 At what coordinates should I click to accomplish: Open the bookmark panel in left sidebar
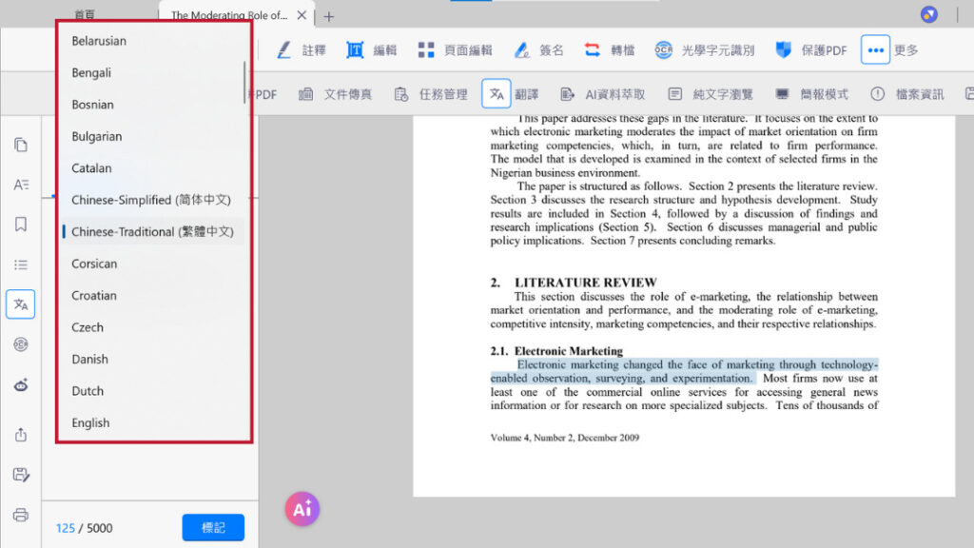[x=20, y=225]
